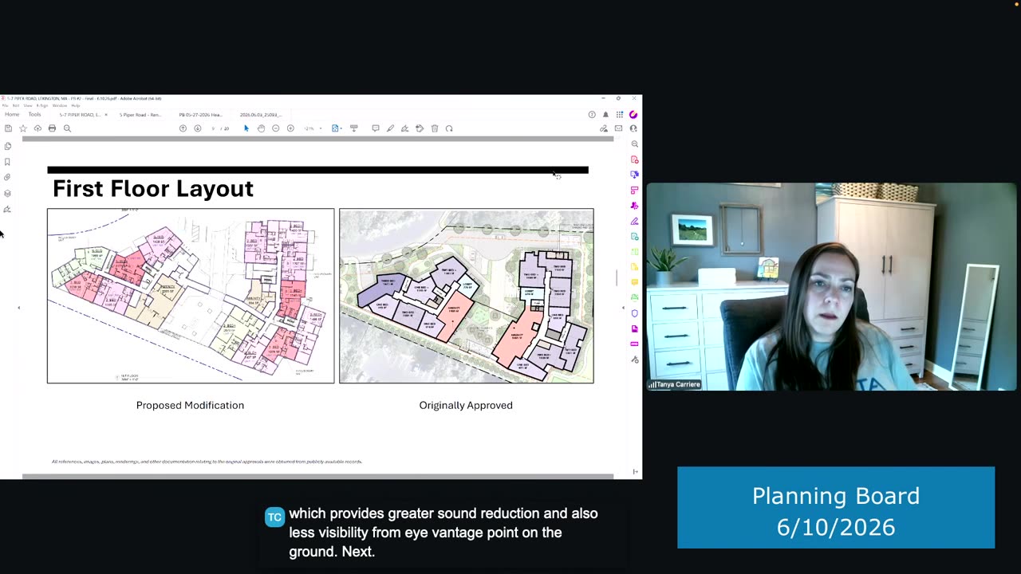
Task: Go to the next page with the down arrow
Action: tap(198, 128)
